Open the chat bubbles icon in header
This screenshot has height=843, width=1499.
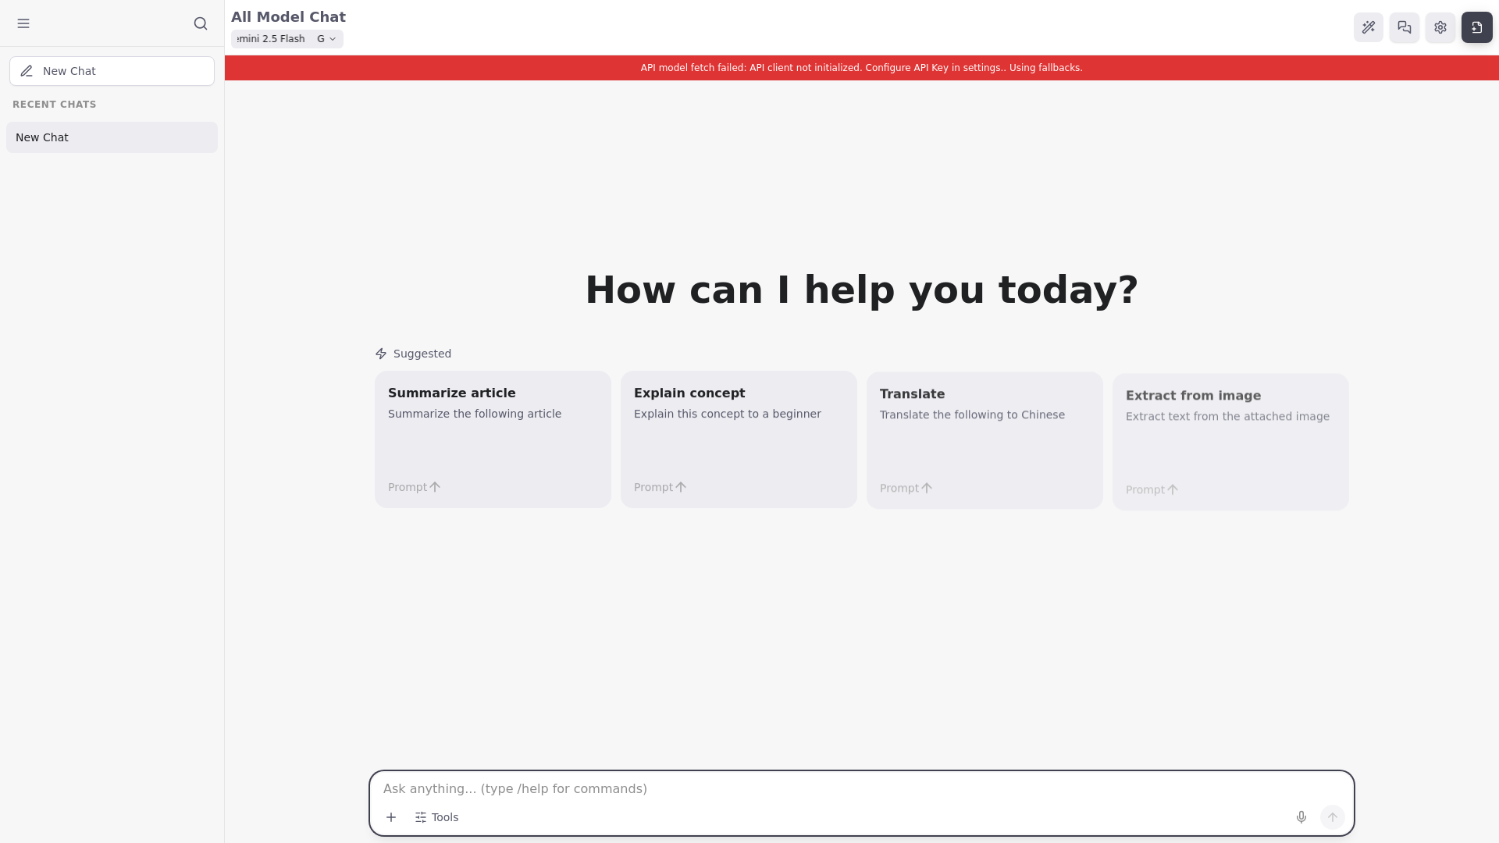(1405, 27)
